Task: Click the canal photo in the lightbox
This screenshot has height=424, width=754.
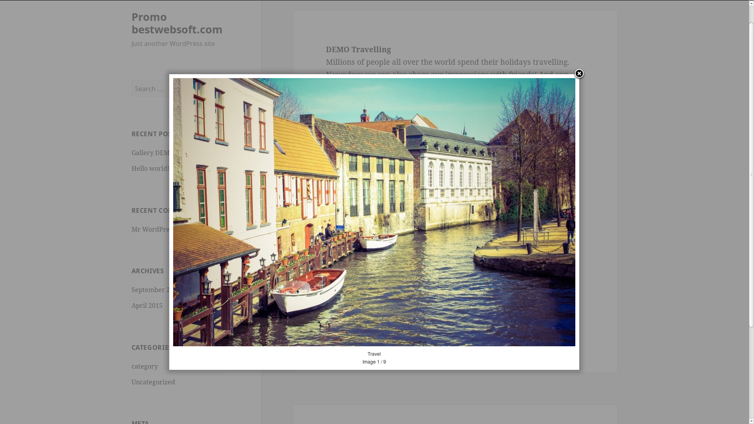Action: coord(374,212)
